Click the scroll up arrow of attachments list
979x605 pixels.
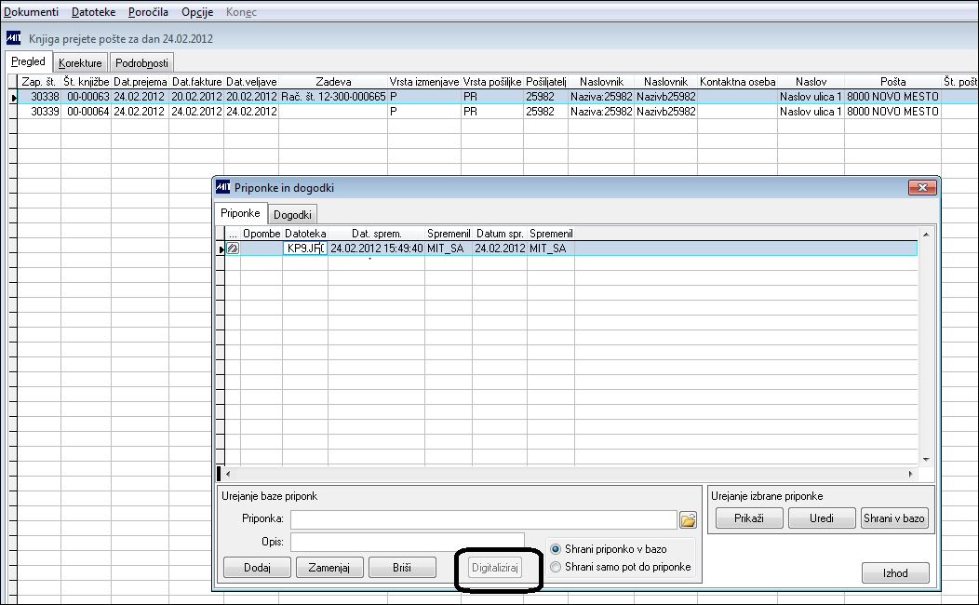(926, 235)
